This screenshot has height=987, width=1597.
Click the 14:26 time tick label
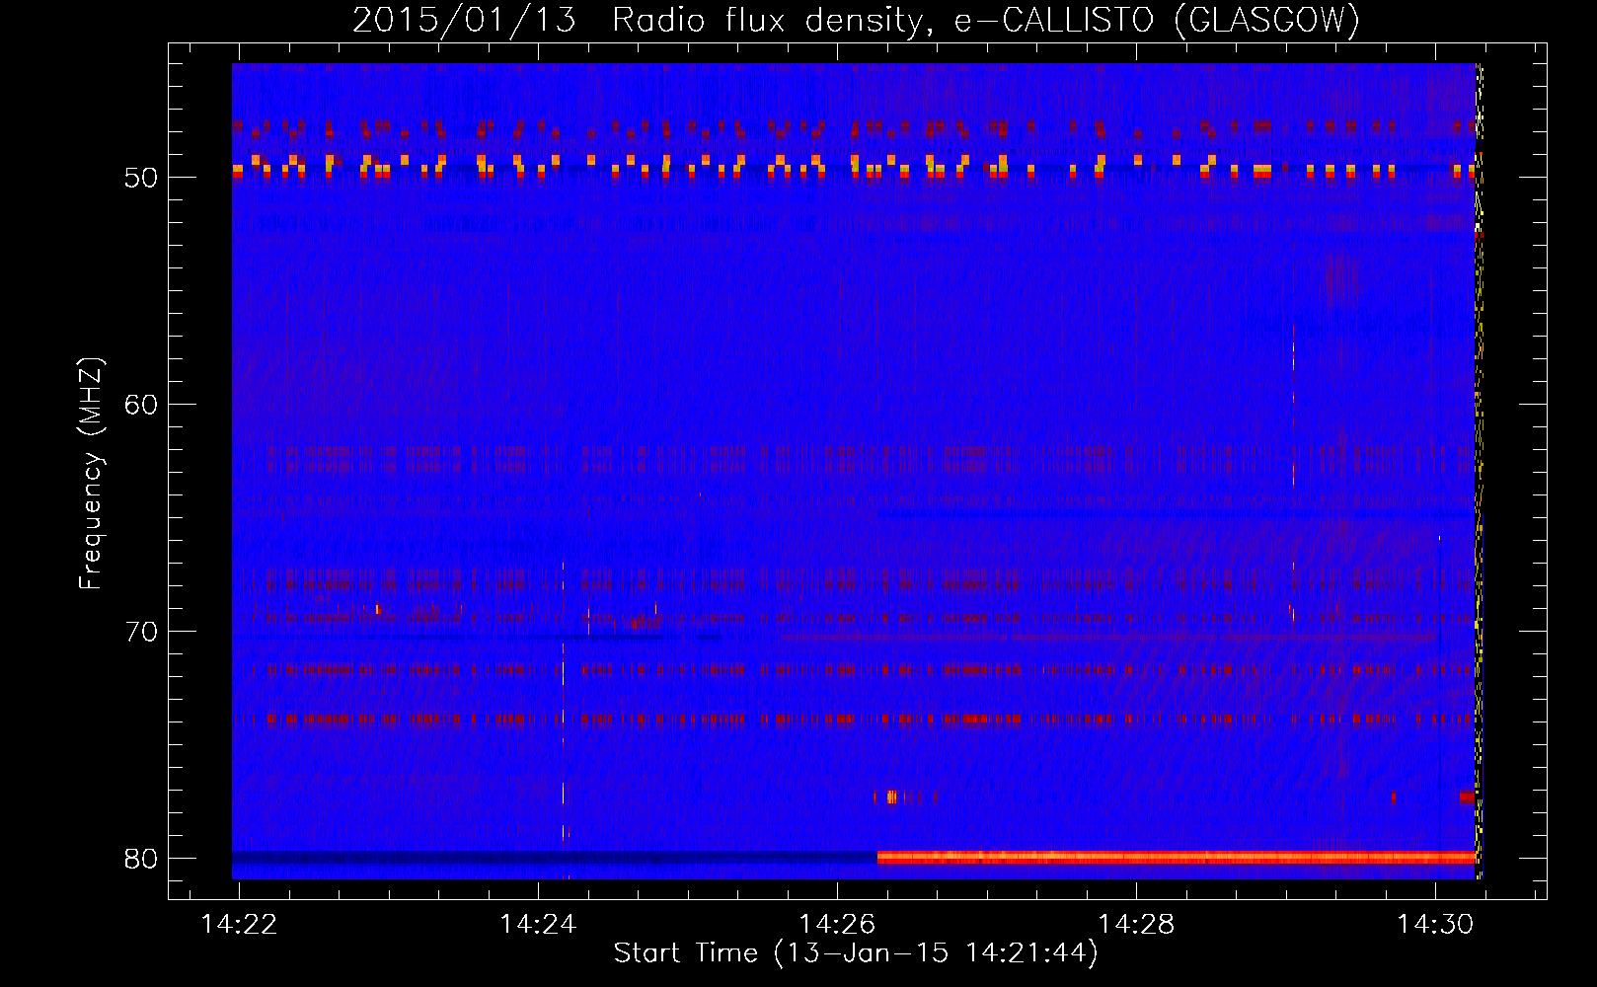point(837,924)
